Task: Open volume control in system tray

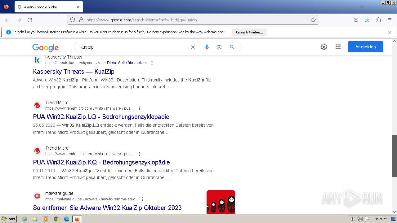Action: pos(353,219)
